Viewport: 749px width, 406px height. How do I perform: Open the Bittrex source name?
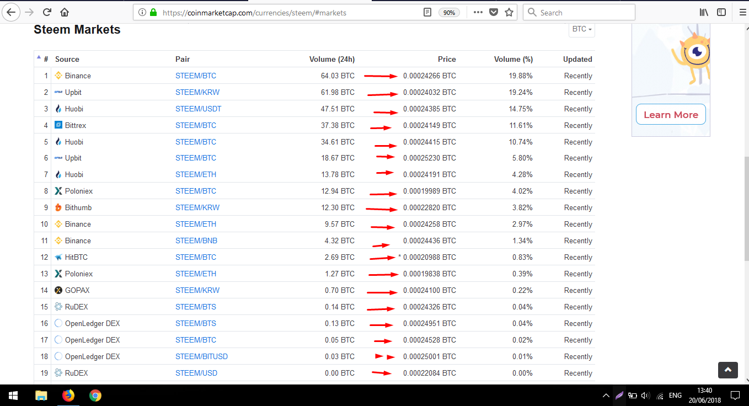[76, 125]
